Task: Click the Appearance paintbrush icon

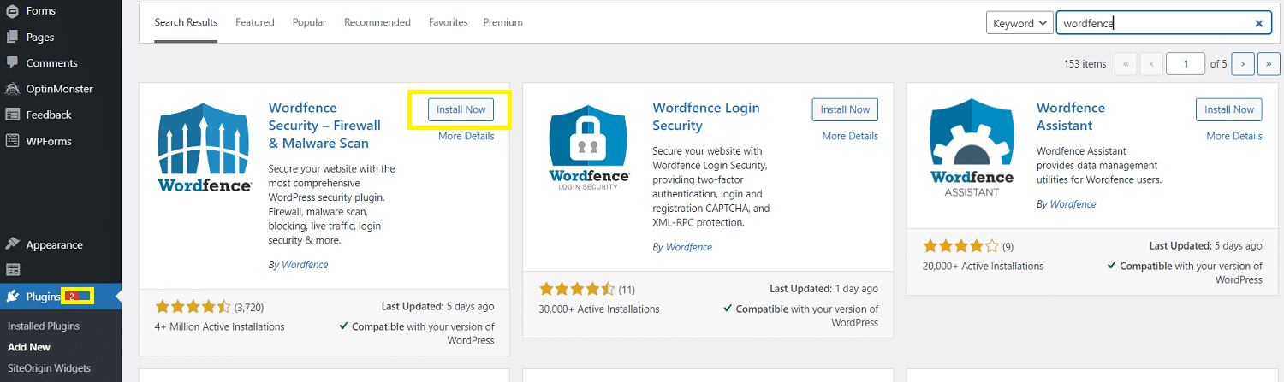Action: [13, 244]
